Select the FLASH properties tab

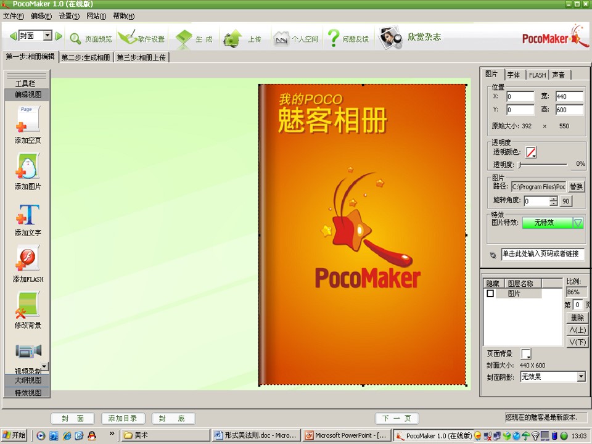[x=537, y=75]
